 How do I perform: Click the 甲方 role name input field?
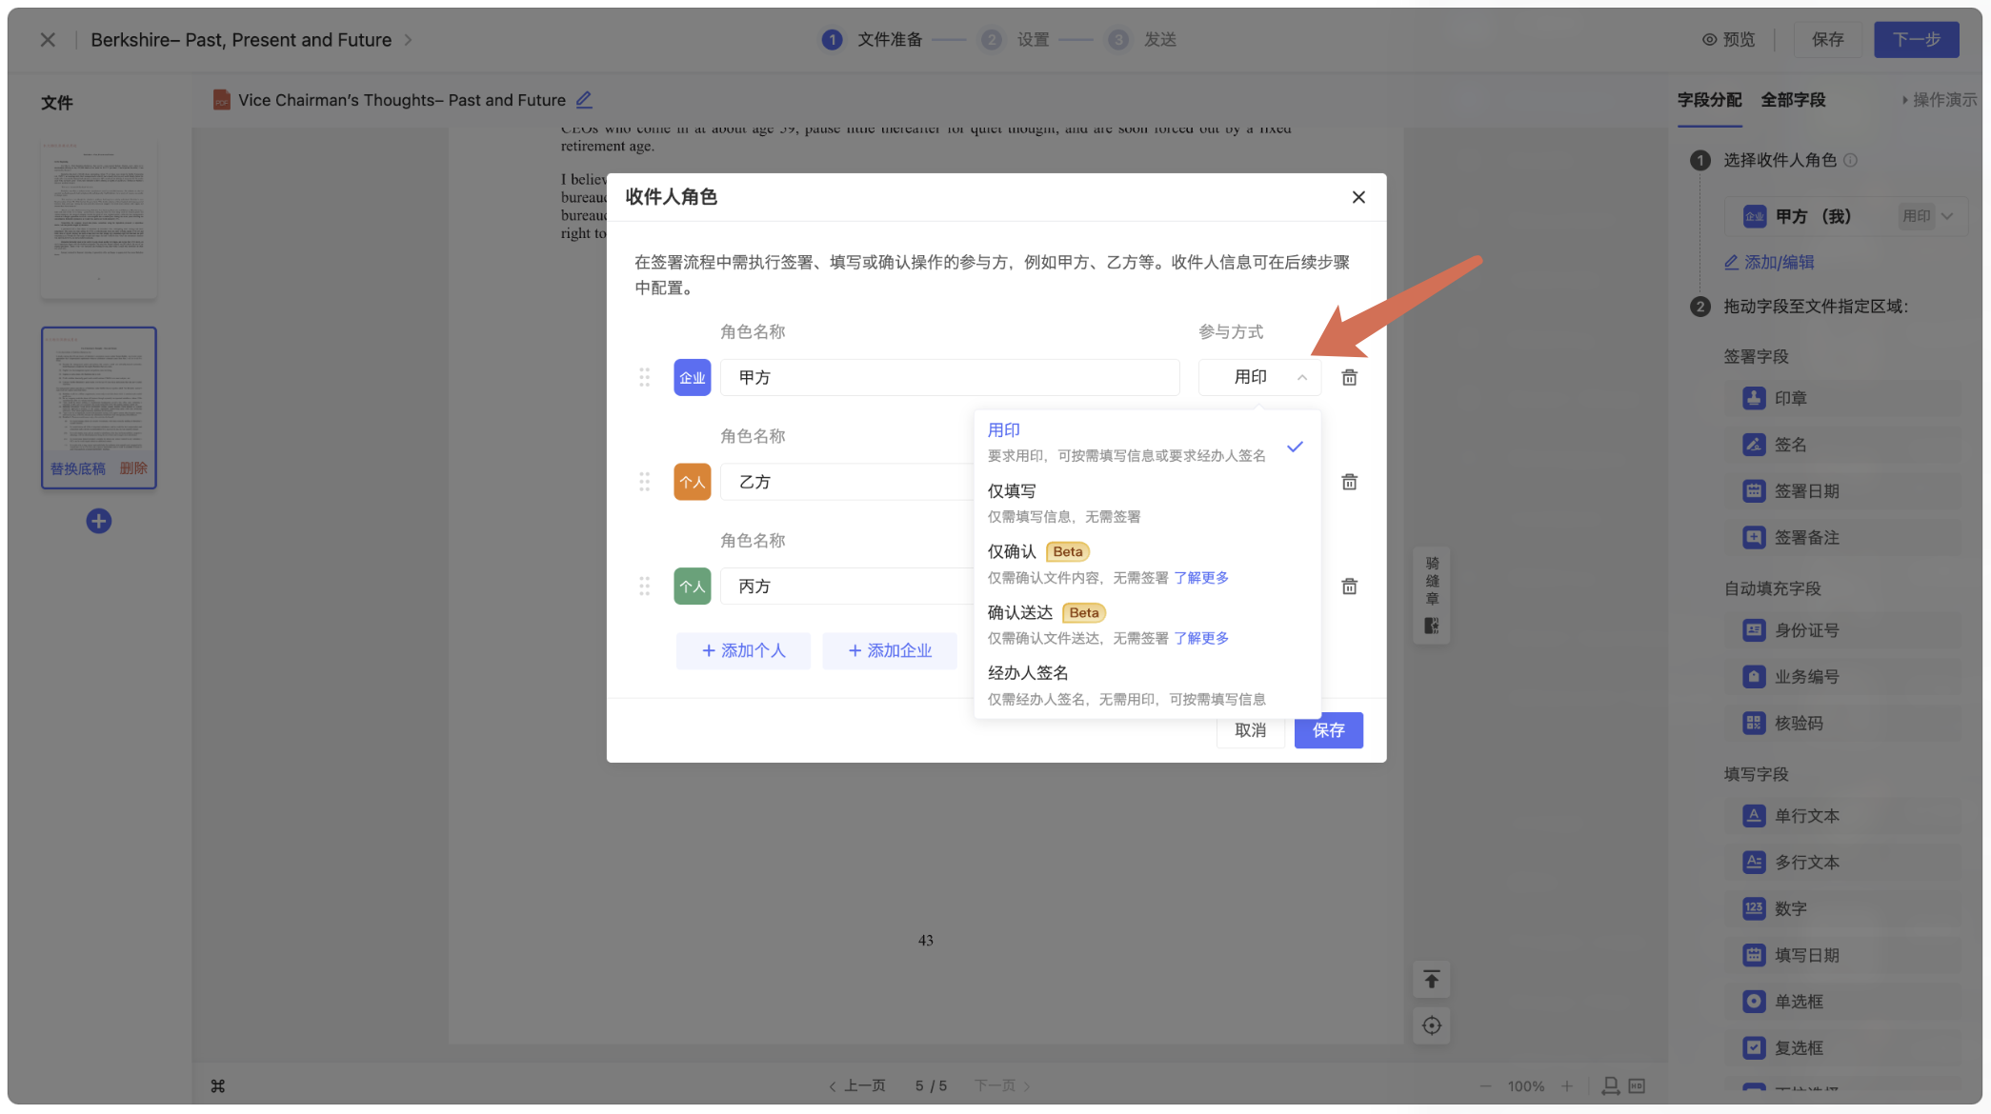(949, 377)
